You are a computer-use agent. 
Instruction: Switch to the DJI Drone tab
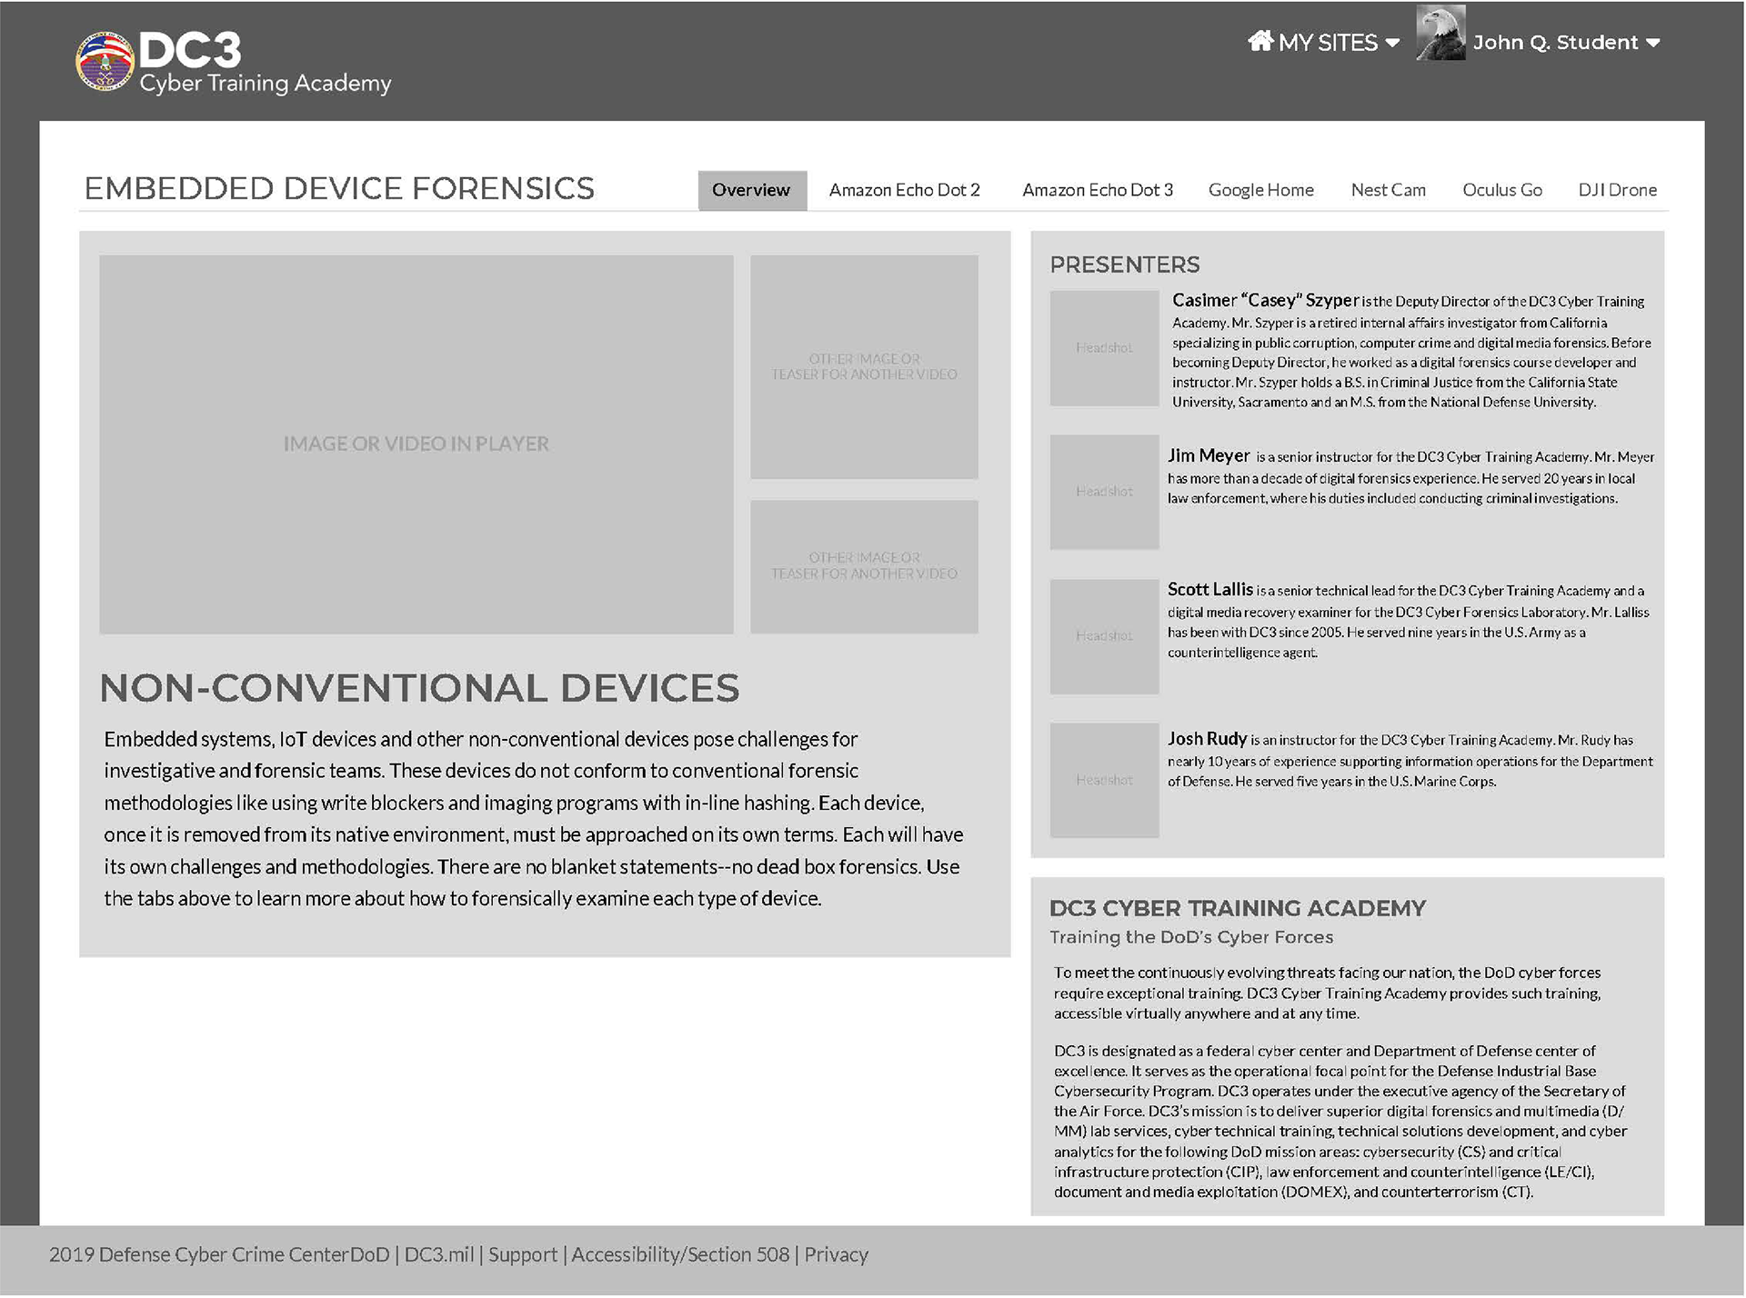[1617, 191]
